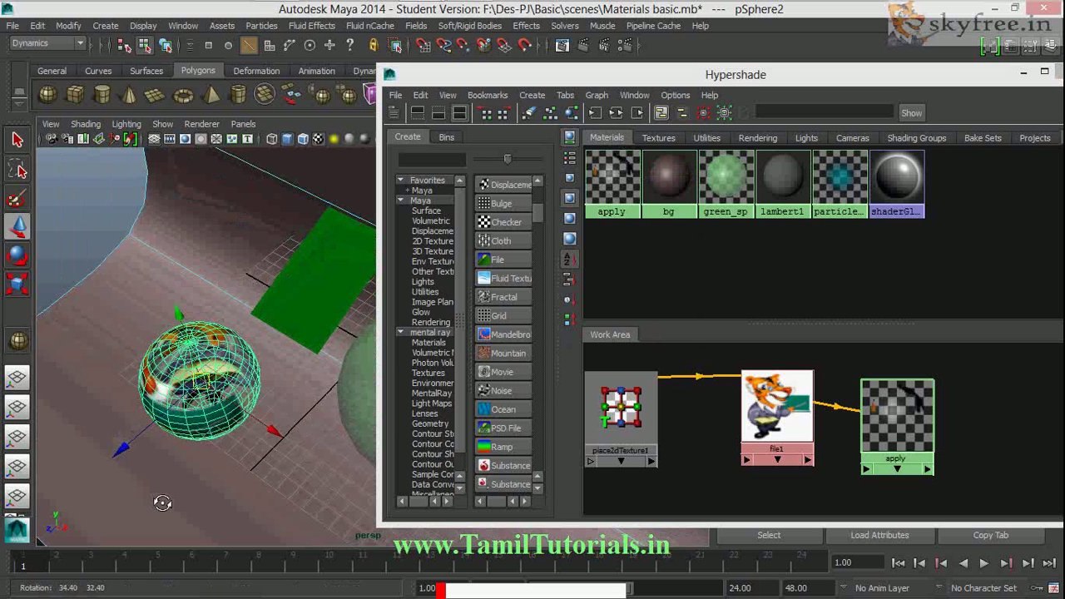The image size is (1065, 599).
Task: Open the Bins tab
Action: pos(446,136)
